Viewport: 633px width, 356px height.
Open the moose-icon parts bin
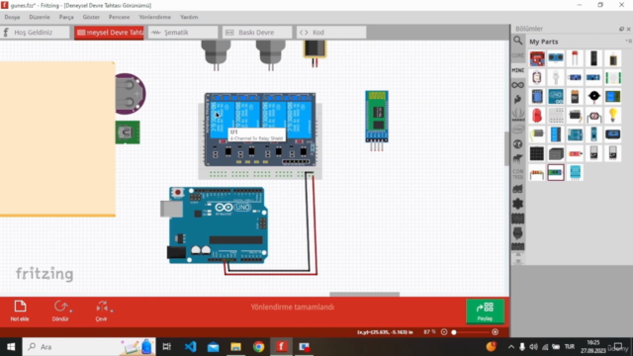click(517, 158)
